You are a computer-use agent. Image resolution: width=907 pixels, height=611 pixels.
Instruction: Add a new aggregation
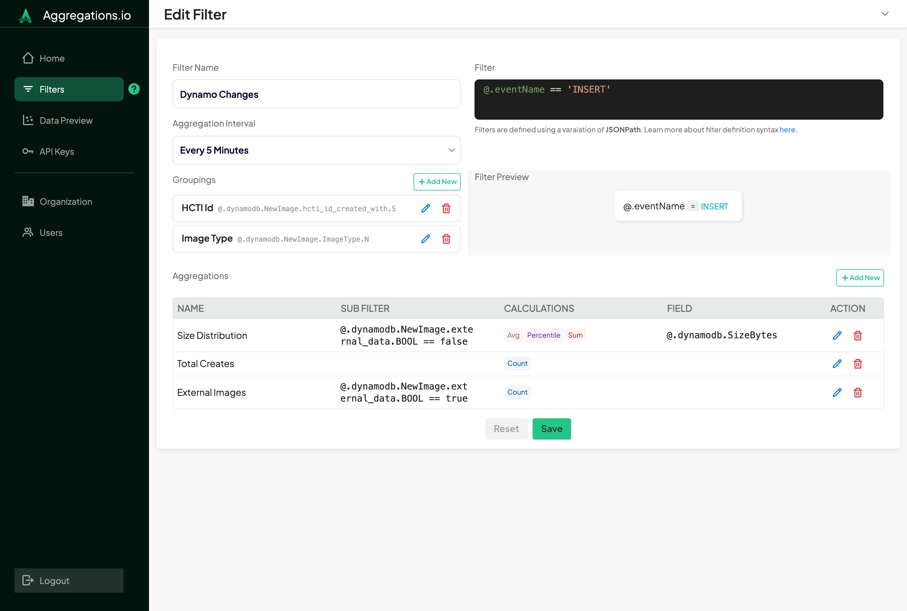click(x=860, y=278)
